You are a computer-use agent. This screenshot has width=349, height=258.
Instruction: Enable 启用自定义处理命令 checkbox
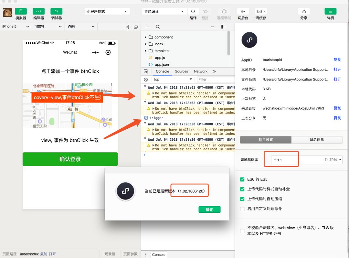coord(242,209)
